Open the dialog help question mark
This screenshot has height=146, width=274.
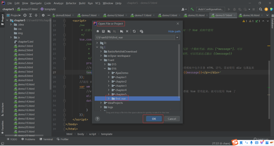tap(97, 119)
